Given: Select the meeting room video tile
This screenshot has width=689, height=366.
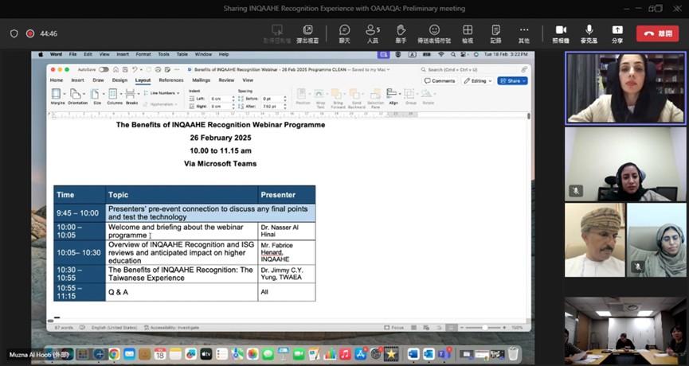Looking at the screenshot, I should coord(625,331).
